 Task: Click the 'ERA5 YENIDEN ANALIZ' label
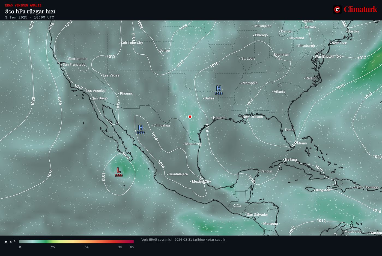(23, 5)
